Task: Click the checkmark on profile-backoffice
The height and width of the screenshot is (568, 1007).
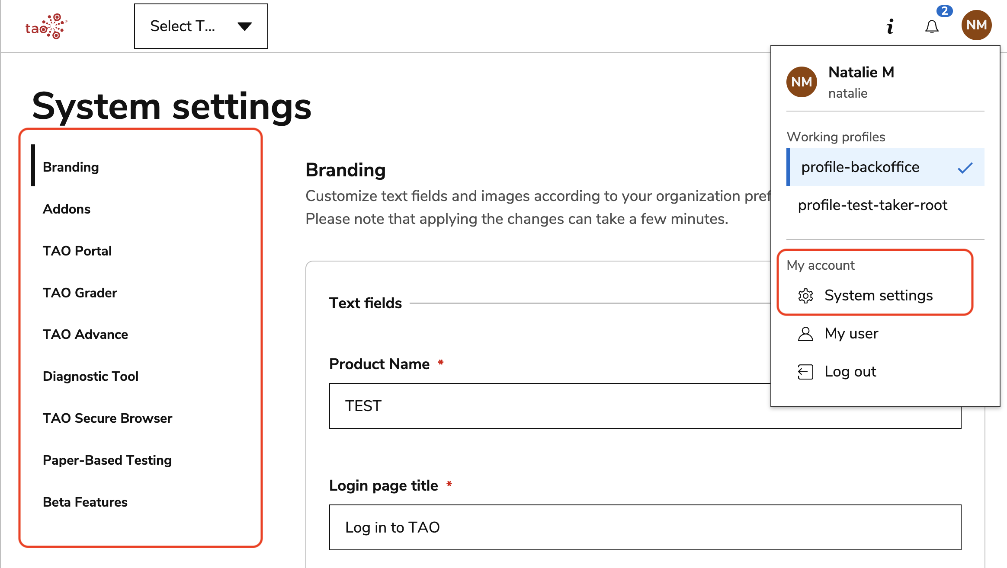Action: coord(965,167)
